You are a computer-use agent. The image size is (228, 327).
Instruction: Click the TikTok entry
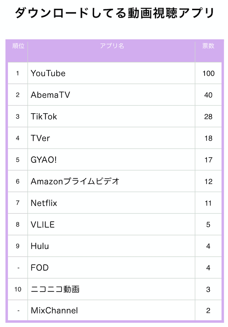pos(44,117)
